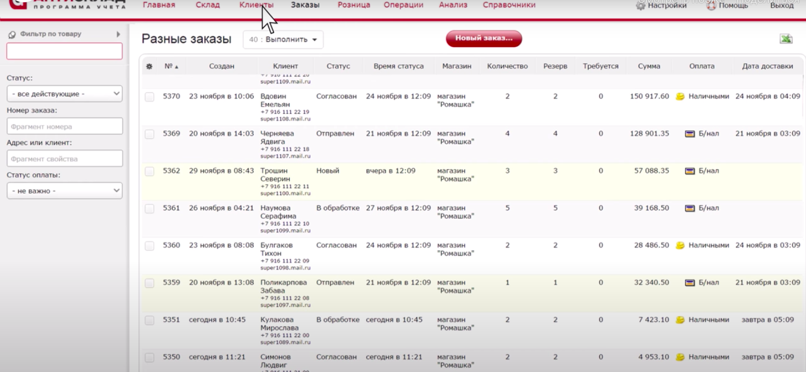Sort by the Создан column header
Screen dimensions: 806x372
[x=222, y=66]
